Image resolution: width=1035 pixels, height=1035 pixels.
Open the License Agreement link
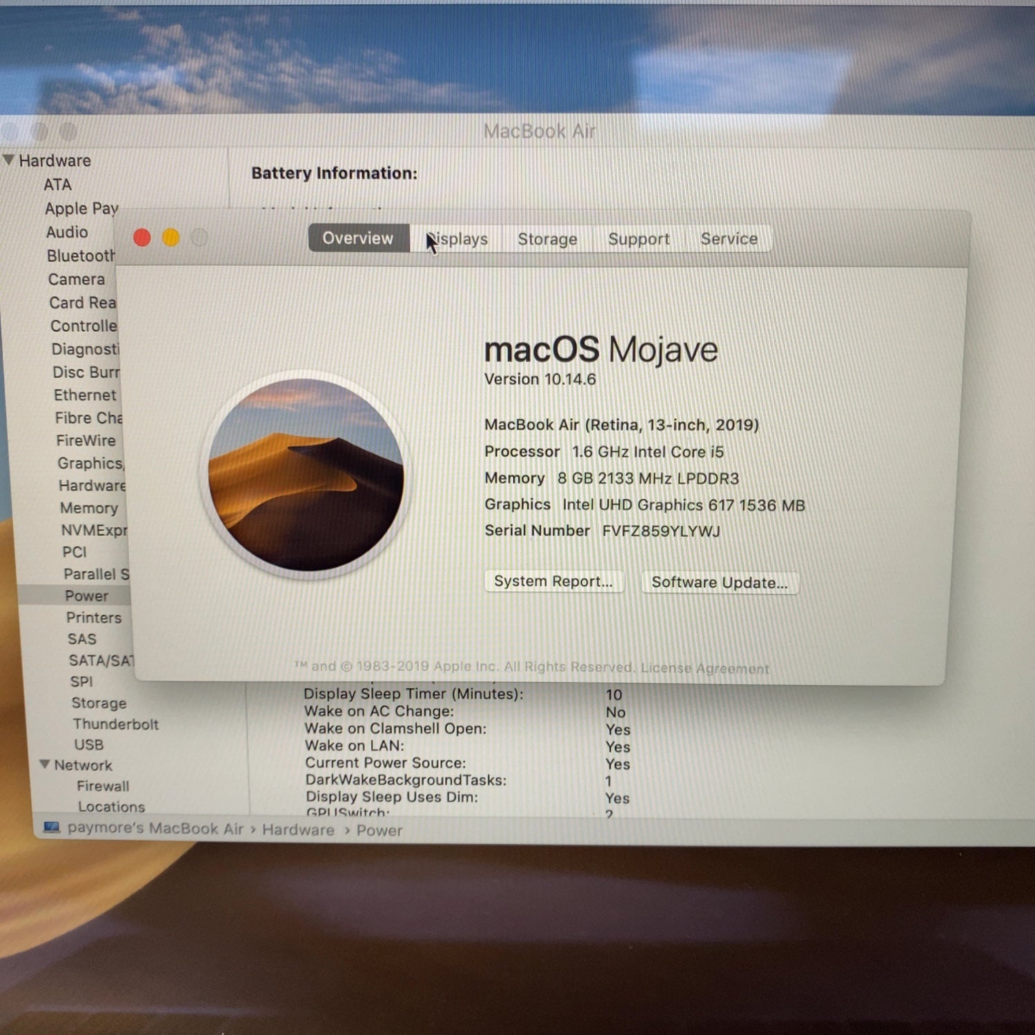click(x=704, y=668)
